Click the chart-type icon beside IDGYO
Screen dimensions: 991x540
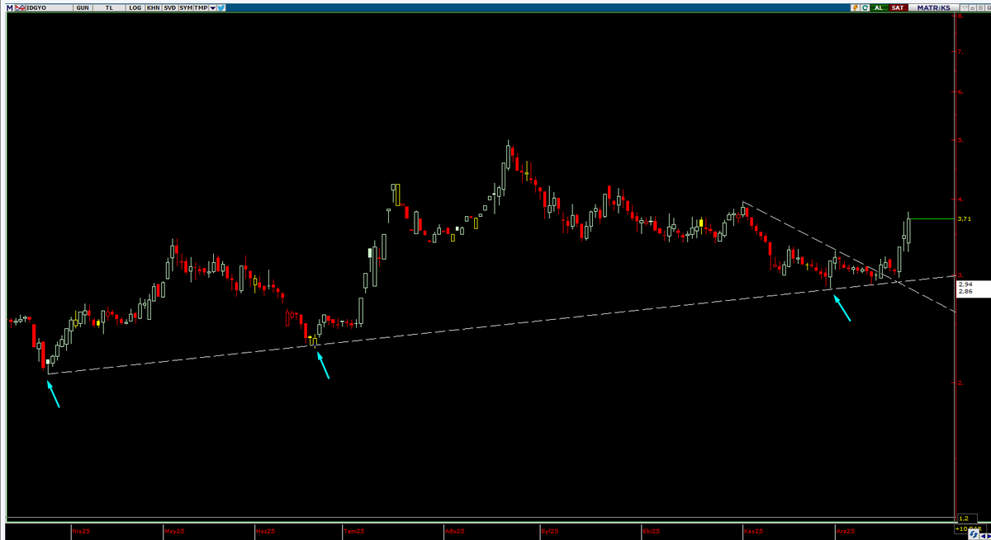[x=21, y=8]
